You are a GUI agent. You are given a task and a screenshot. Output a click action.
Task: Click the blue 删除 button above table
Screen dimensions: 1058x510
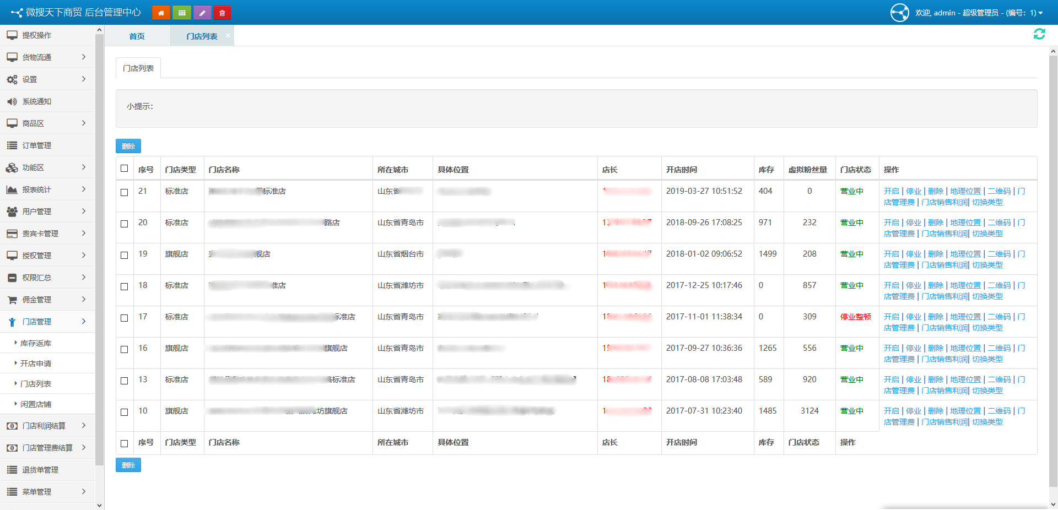(x=128, y=146)
